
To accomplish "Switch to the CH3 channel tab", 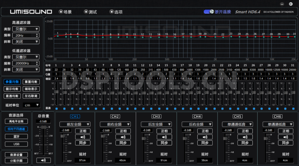I will click(x=156, y=116).
